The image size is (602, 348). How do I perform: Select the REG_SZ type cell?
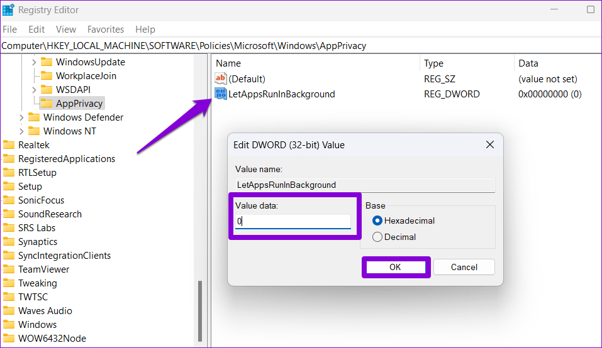439,79
